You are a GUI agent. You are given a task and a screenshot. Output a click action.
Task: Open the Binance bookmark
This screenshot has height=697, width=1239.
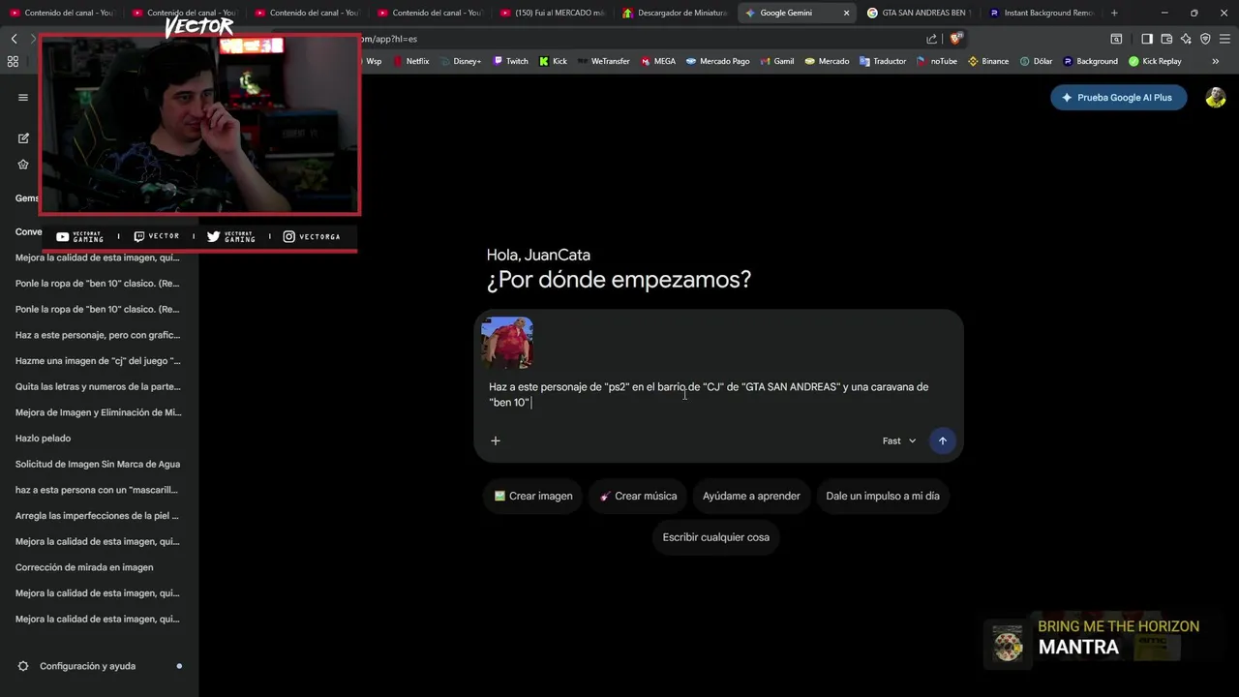pos(988,61)
